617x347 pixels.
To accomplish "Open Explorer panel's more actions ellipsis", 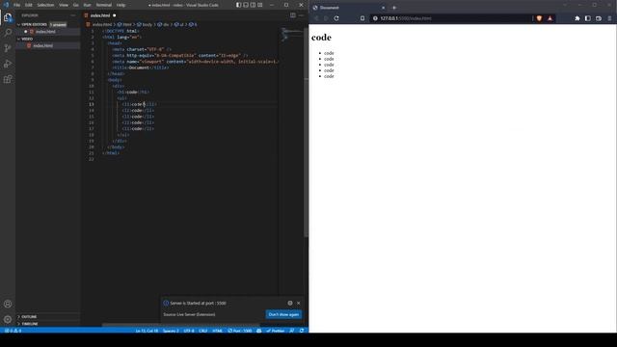I will (73, 15).
